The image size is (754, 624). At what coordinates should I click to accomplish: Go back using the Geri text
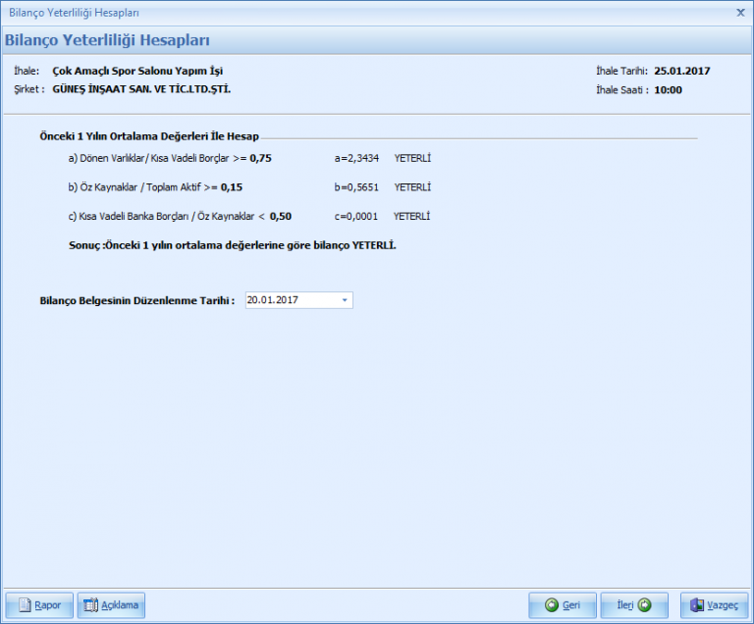tap(571, 605)
